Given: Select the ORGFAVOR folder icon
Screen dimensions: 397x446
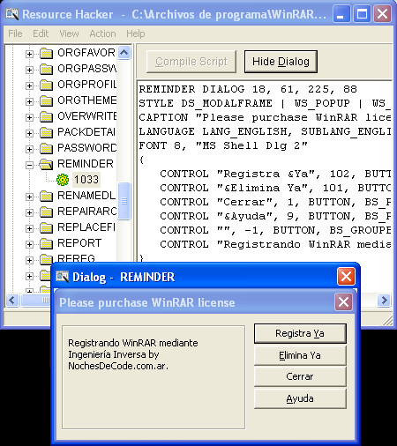Looking at the screenshot, I should coord(46,53).
